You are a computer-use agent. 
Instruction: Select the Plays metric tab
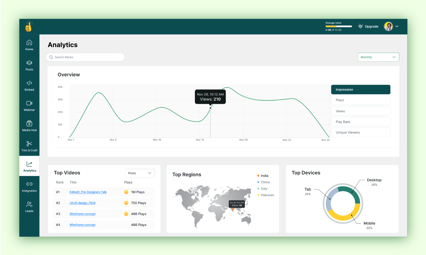[361, 100]
